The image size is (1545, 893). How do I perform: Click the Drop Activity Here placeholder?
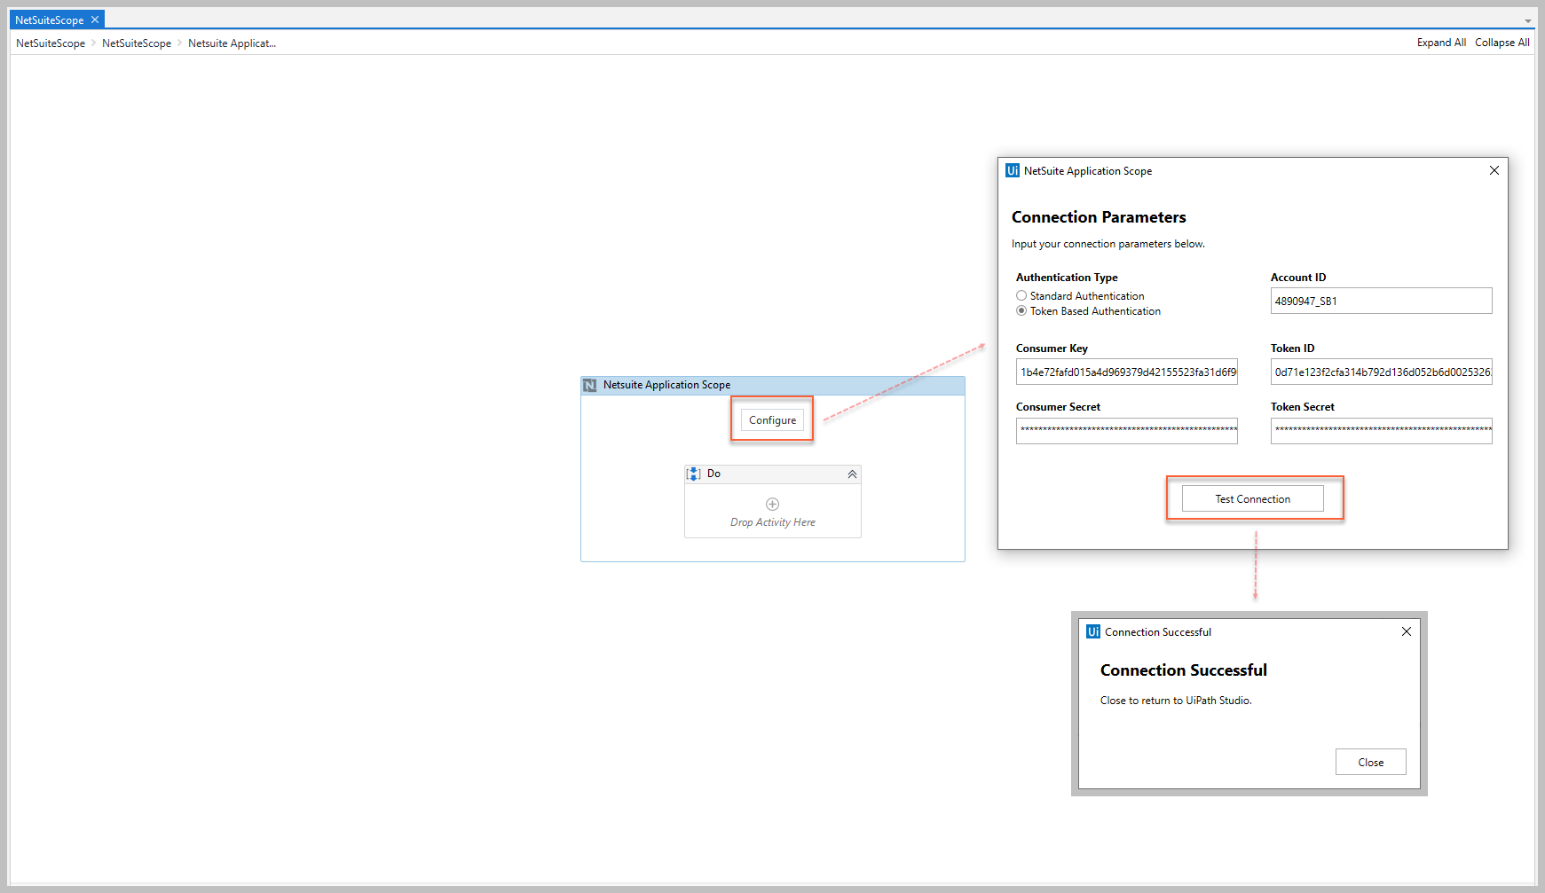tap(772, 522)
